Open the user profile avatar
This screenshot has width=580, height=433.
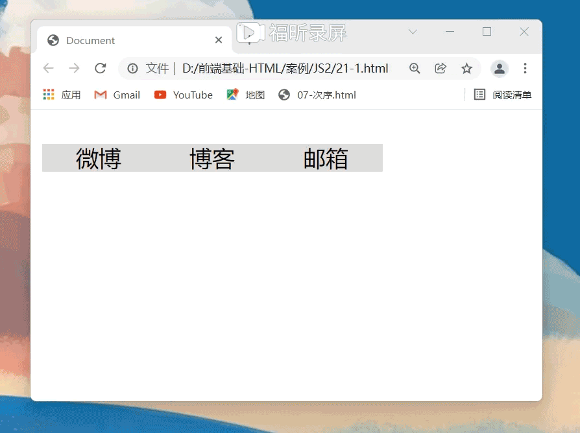coord(499,69)
